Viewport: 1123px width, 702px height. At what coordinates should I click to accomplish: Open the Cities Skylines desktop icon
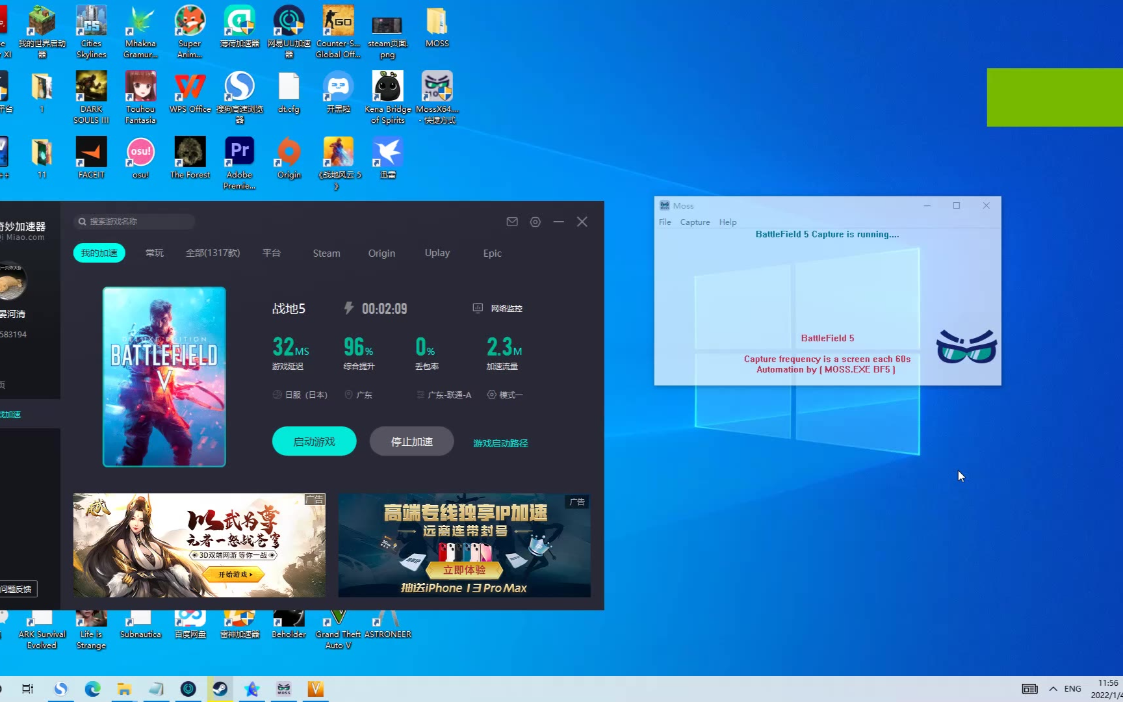point(91,31)
